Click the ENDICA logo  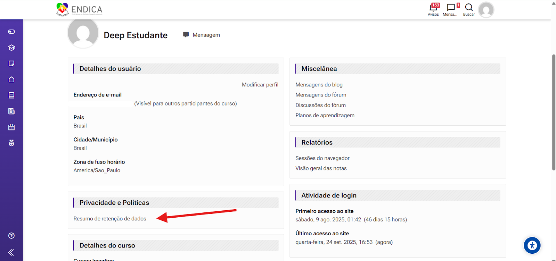click(80, 9)
